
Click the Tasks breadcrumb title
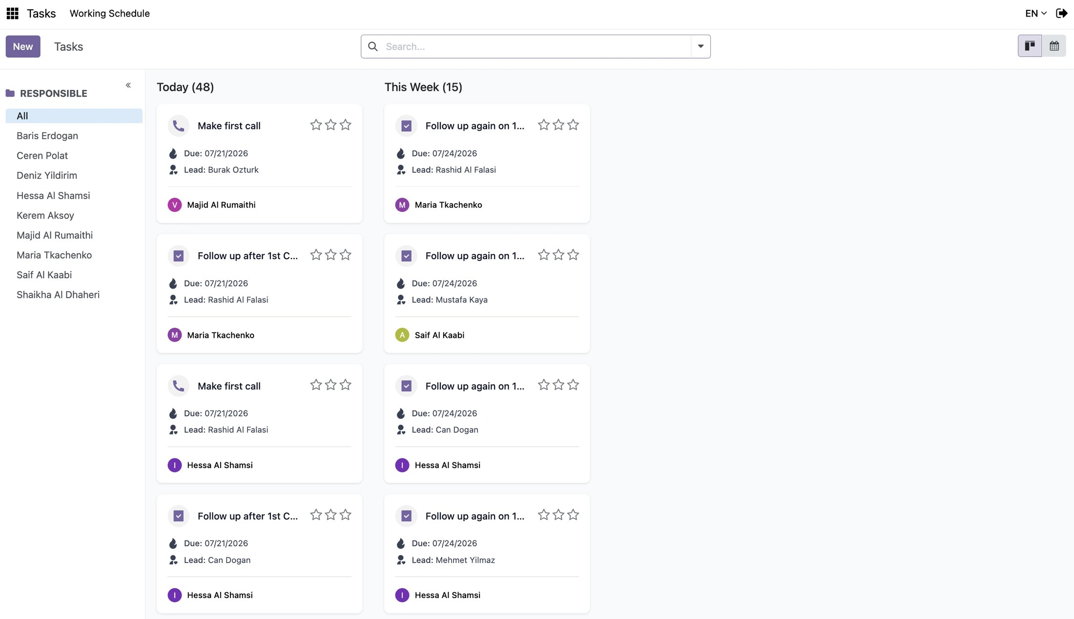(68, 46)
